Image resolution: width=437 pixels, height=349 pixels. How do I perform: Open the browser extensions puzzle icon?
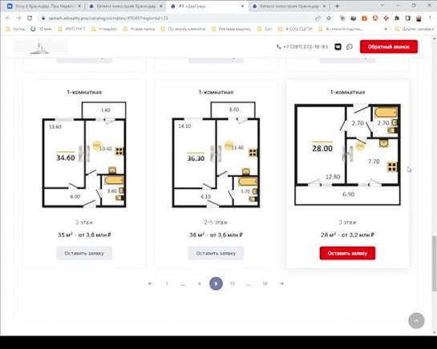(397, 18)
